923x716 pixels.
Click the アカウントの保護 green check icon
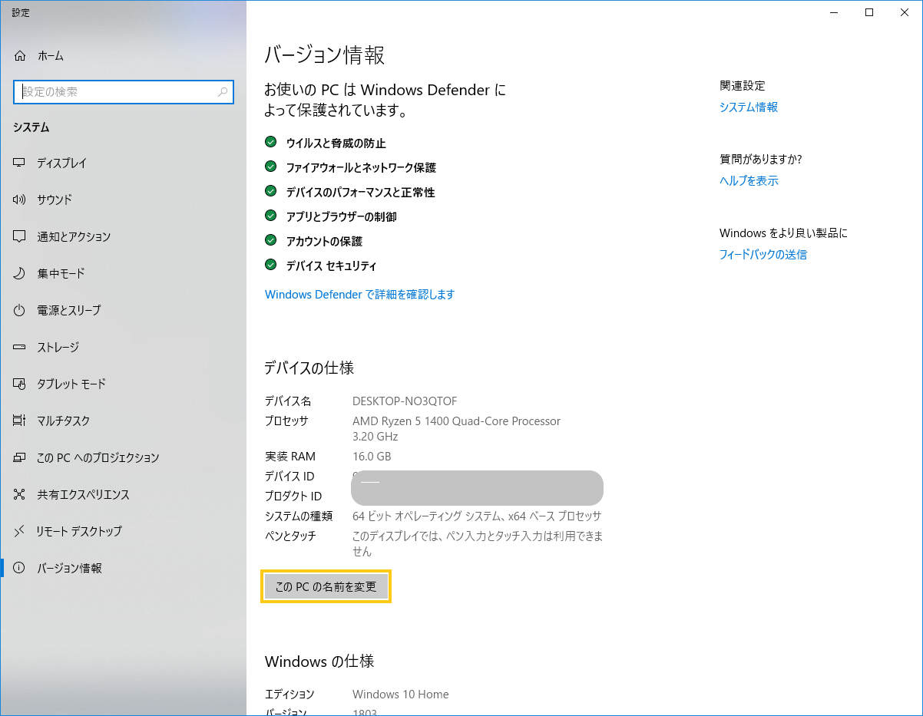pos(270,240)
